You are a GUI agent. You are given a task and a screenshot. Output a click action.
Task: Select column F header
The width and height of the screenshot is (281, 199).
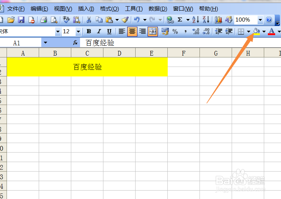[x=183, y=53]
